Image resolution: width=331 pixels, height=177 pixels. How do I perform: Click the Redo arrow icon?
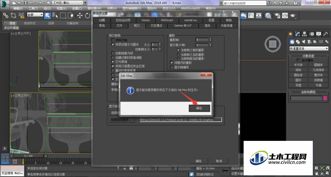point(40,3)
